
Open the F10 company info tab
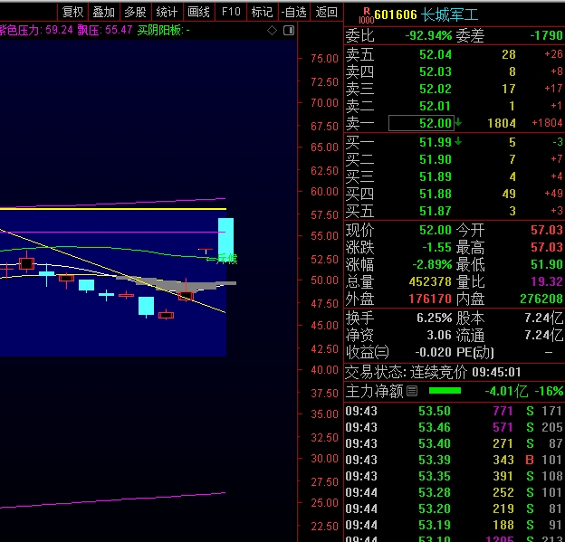click(231, 12)
